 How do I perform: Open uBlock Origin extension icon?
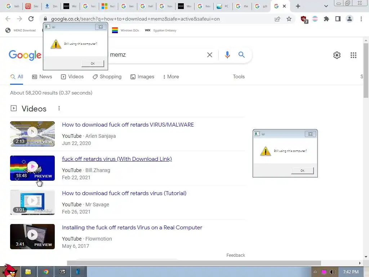pos(304,19)
